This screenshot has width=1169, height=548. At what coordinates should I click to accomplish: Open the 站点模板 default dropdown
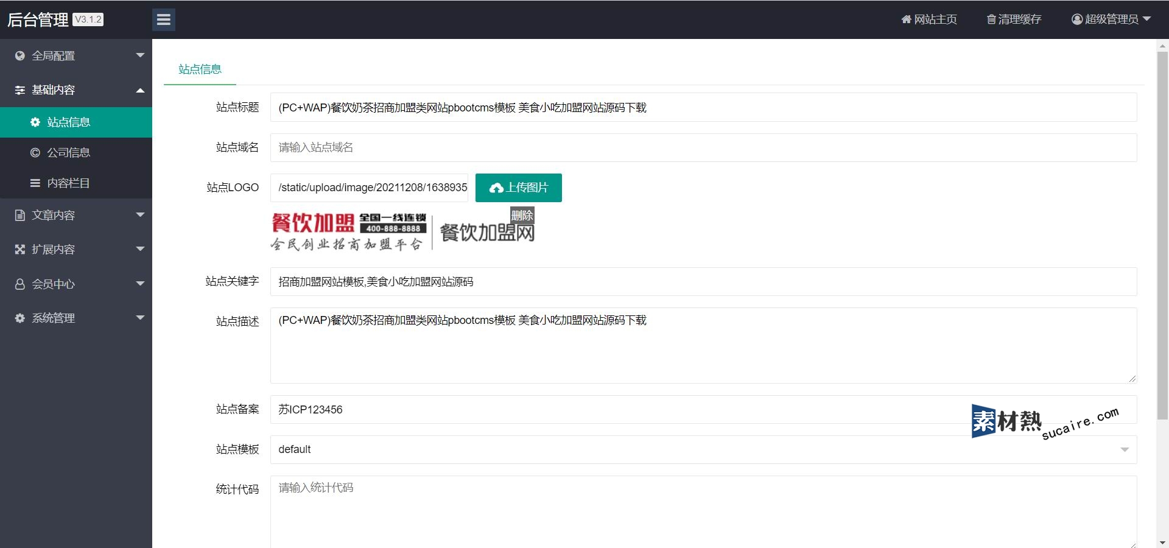tap(703, 449)
